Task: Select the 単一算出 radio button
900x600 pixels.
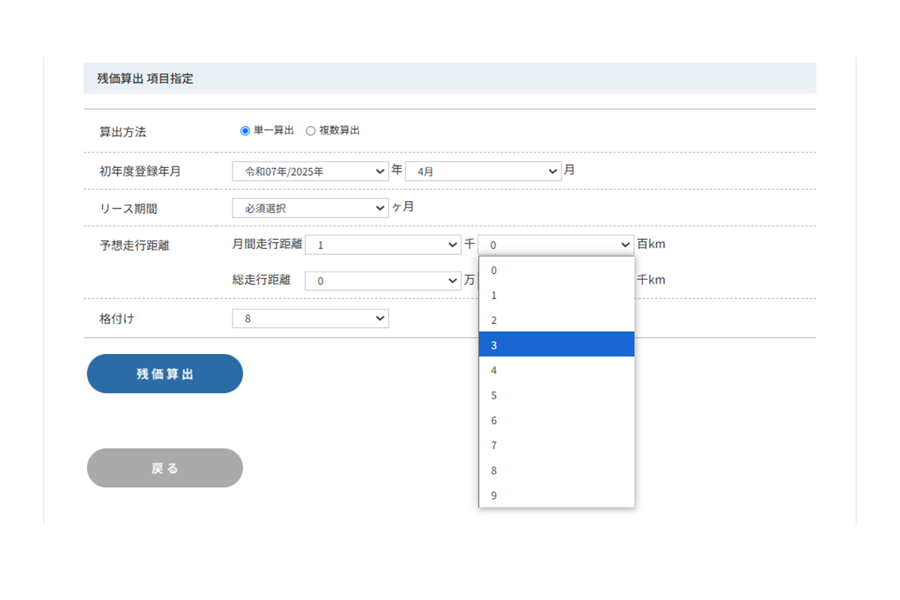Action: (x=244, y=130)
